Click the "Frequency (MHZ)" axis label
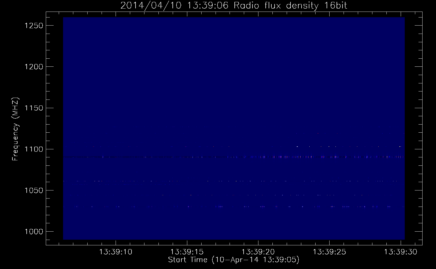The width and height of the screenshot is (436, 269). click(x=16, y=129)
